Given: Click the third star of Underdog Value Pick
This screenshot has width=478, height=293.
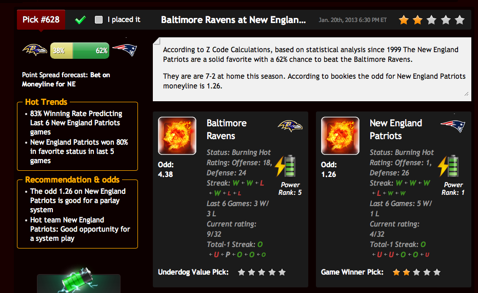Looking at the screenshot, I should click(262, 272).
